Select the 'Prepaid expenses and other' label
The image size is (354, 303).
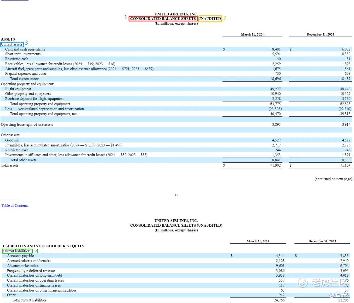click(x=26, y=73)
